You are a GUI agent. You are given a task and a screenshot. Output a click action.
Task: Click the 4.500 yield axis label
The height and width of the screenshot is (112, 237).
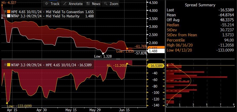(153, 3)
